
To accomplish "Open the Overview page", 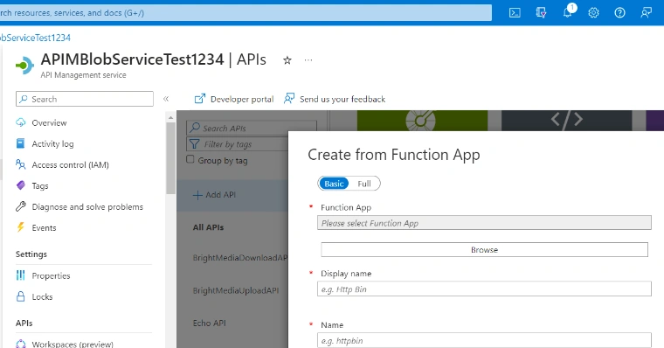I will coord(49,123).
